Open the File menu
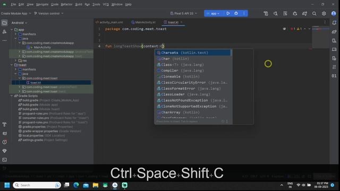Screen dimensions: 340x191 tap(13, 4)
